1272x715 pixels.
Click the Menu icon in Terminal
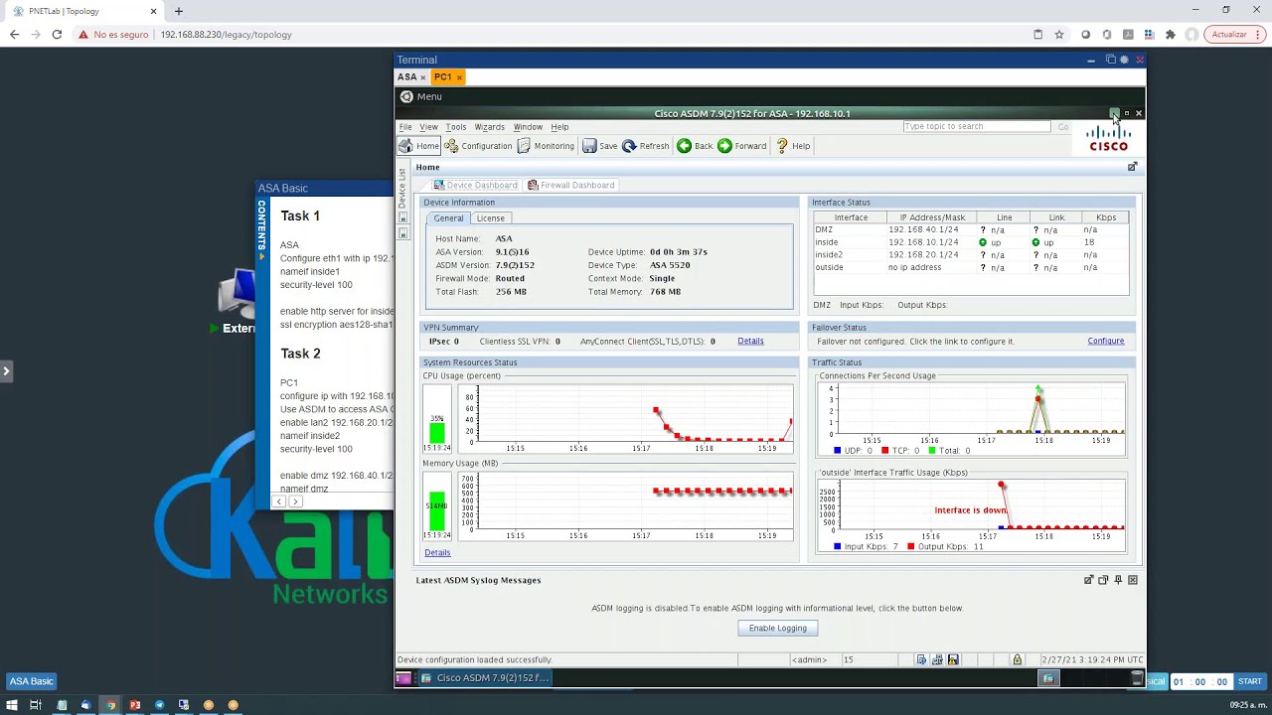406,96
